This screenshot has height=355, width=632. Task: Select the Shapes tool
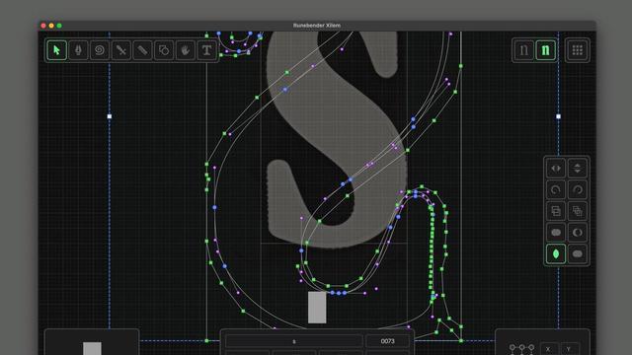(164, 50)
